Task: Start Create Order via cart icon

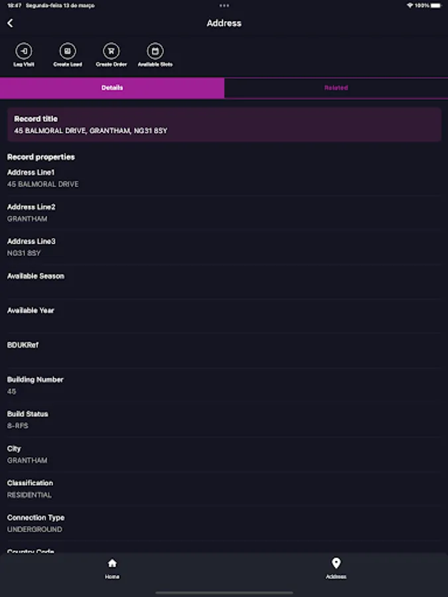Action: 112,51
